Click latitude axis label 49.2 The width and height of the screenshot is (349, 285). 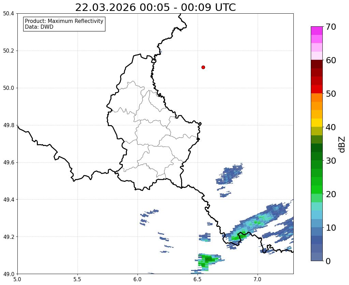tap(9, 237)
